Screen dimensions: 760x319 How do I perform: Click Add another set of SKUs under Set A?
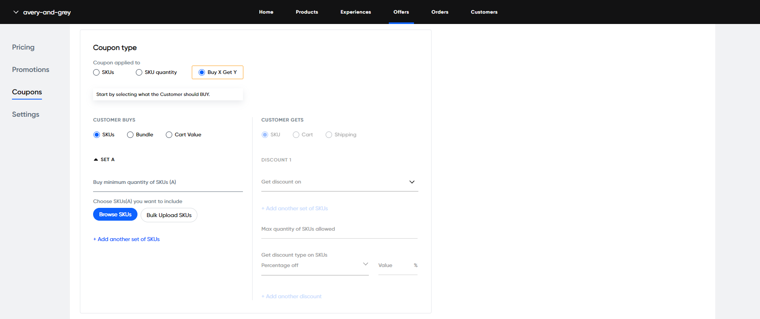pyautogui.click(x=126, y=239)
